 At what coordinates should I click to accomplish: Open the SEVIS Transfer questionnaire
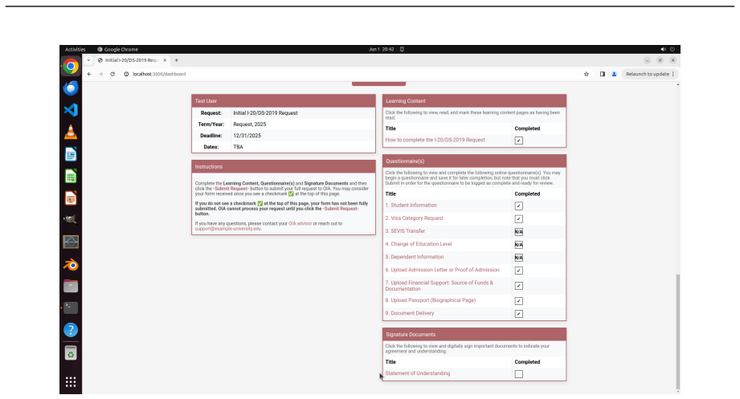[405, 231]
